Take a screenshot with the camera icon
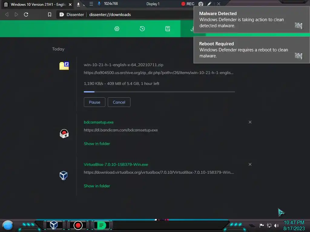Viewport: 310px width, 232px height. [x=201, y=4]
